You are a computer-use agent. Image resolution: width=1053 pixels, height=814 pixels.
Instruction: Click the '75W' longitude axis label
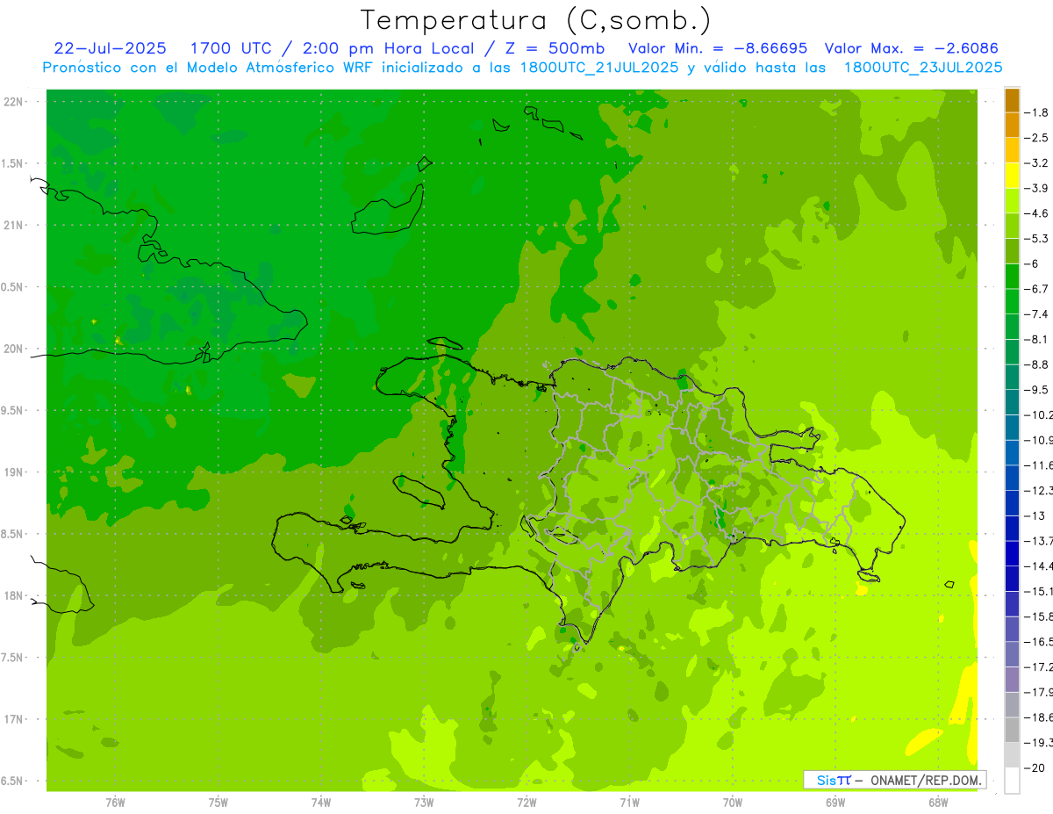point(218,803)
